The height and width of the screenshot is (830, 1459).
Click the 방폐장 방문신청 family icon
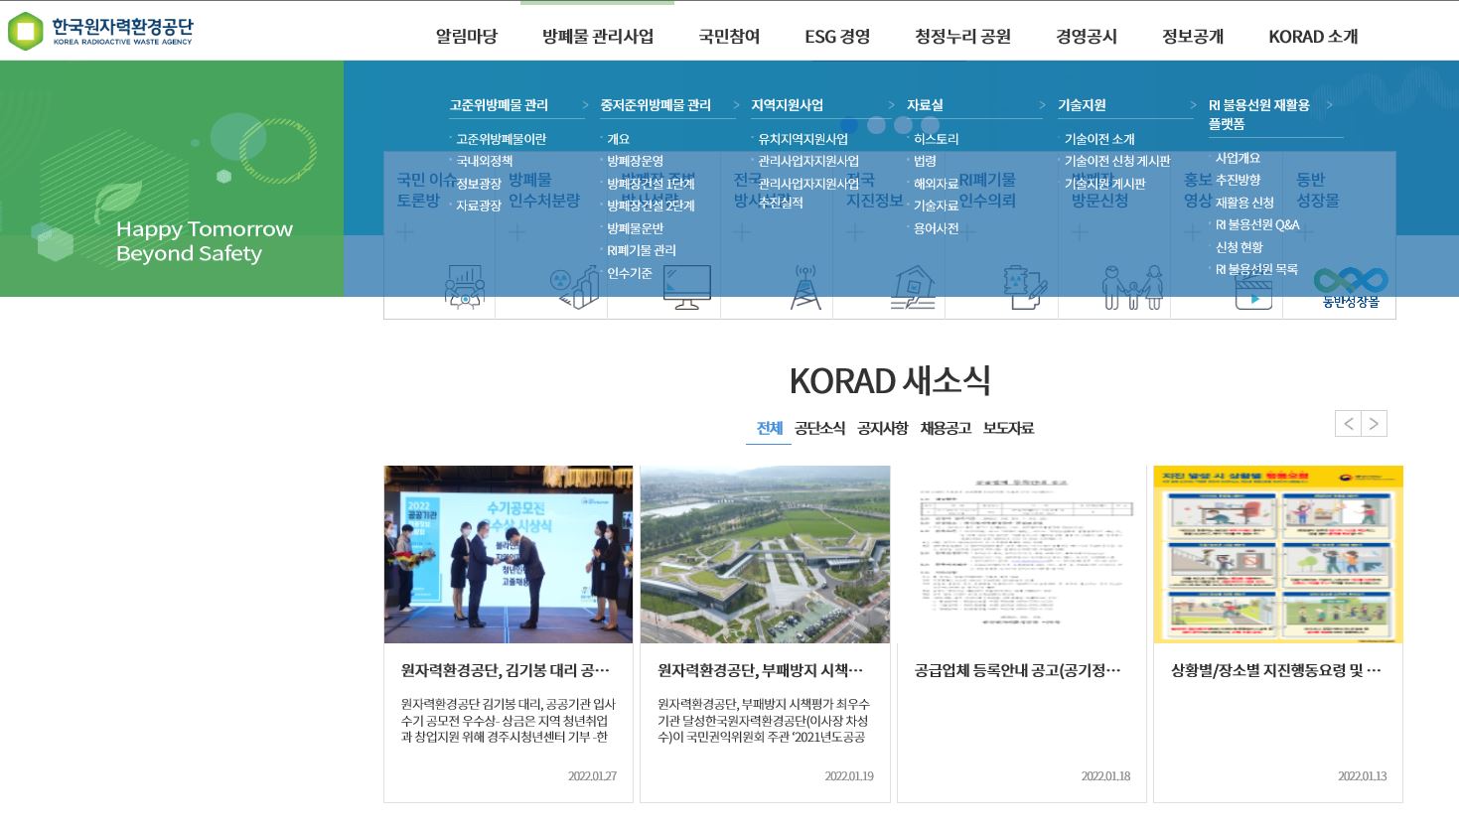[x=1132, y=287]
